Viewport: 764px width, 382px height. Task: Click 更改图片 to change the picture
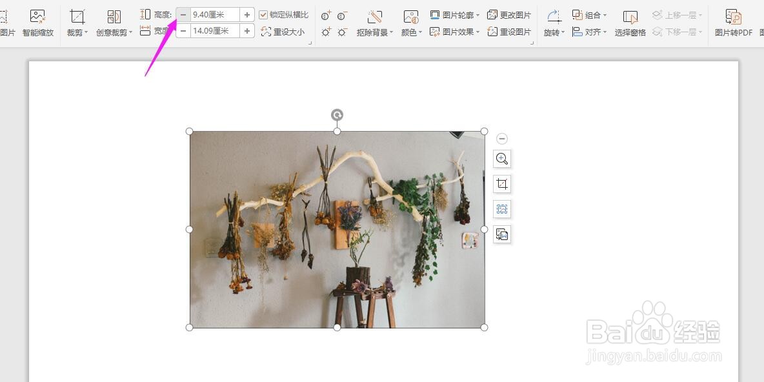point(509,15)
